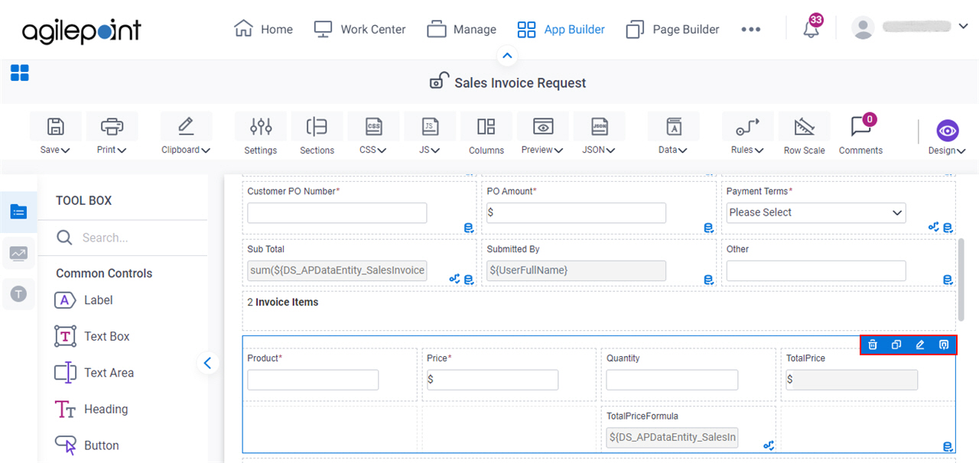Click the rules icon beside Payment Terms

pyautogui.click(x=934, y=227)
